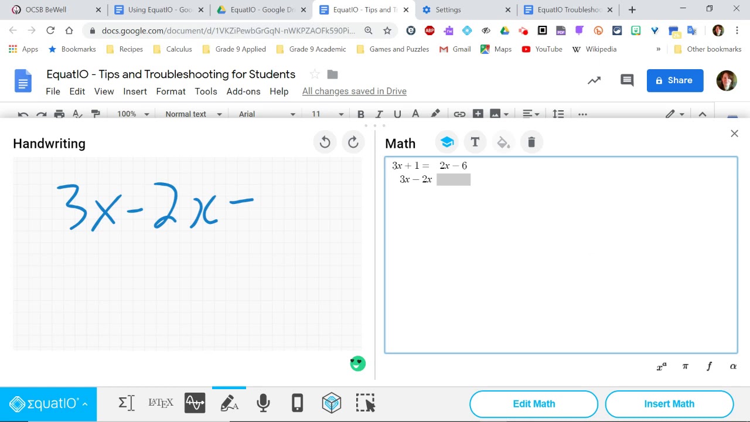The height and width of the screenshot is (422, 750).
Task: Show more toolbar options
Action: click(582, 114)
